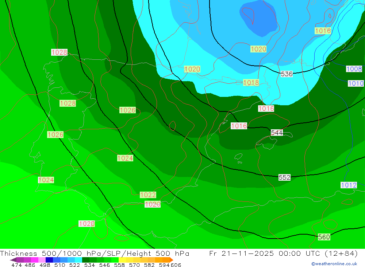Click the pink legend swatch above 498
This screenshot has width=365, height=267.
(42, 260)
